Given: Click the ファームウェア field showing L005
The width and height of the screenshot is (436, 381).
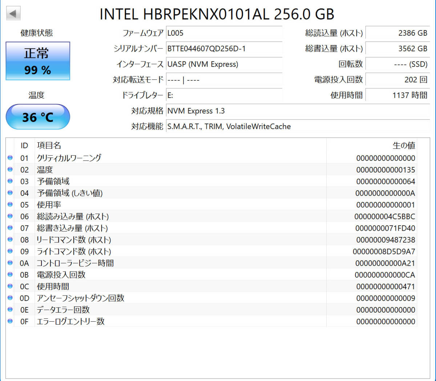Looking at the screenshot, I should [x=224, y=33].
